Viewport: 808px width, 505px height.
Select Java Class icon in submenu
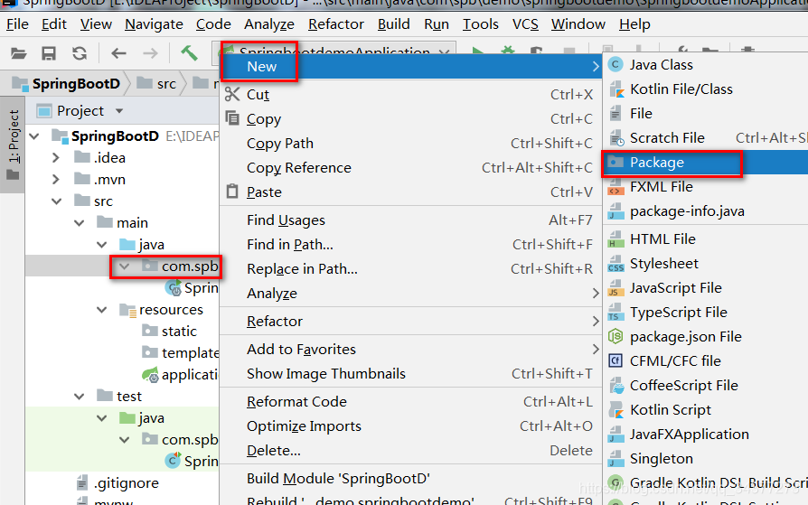point(615,65)
